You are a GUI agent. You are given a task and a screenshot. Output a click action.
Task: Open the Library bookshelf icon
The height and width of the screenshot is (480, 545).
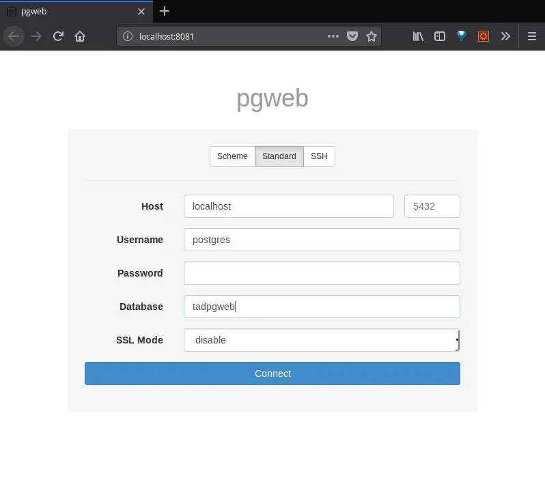click(418, 36)
